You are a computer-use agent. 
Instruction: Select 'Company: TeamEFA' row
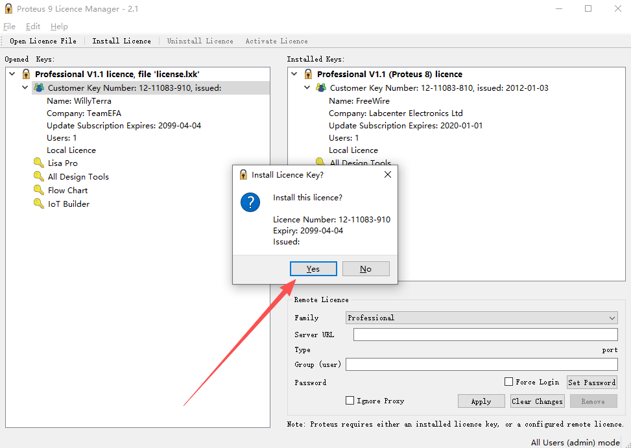[84, 113]
